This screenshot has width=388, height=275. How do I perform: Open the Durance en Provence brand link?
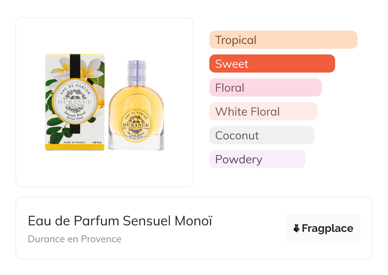(75, 239)
